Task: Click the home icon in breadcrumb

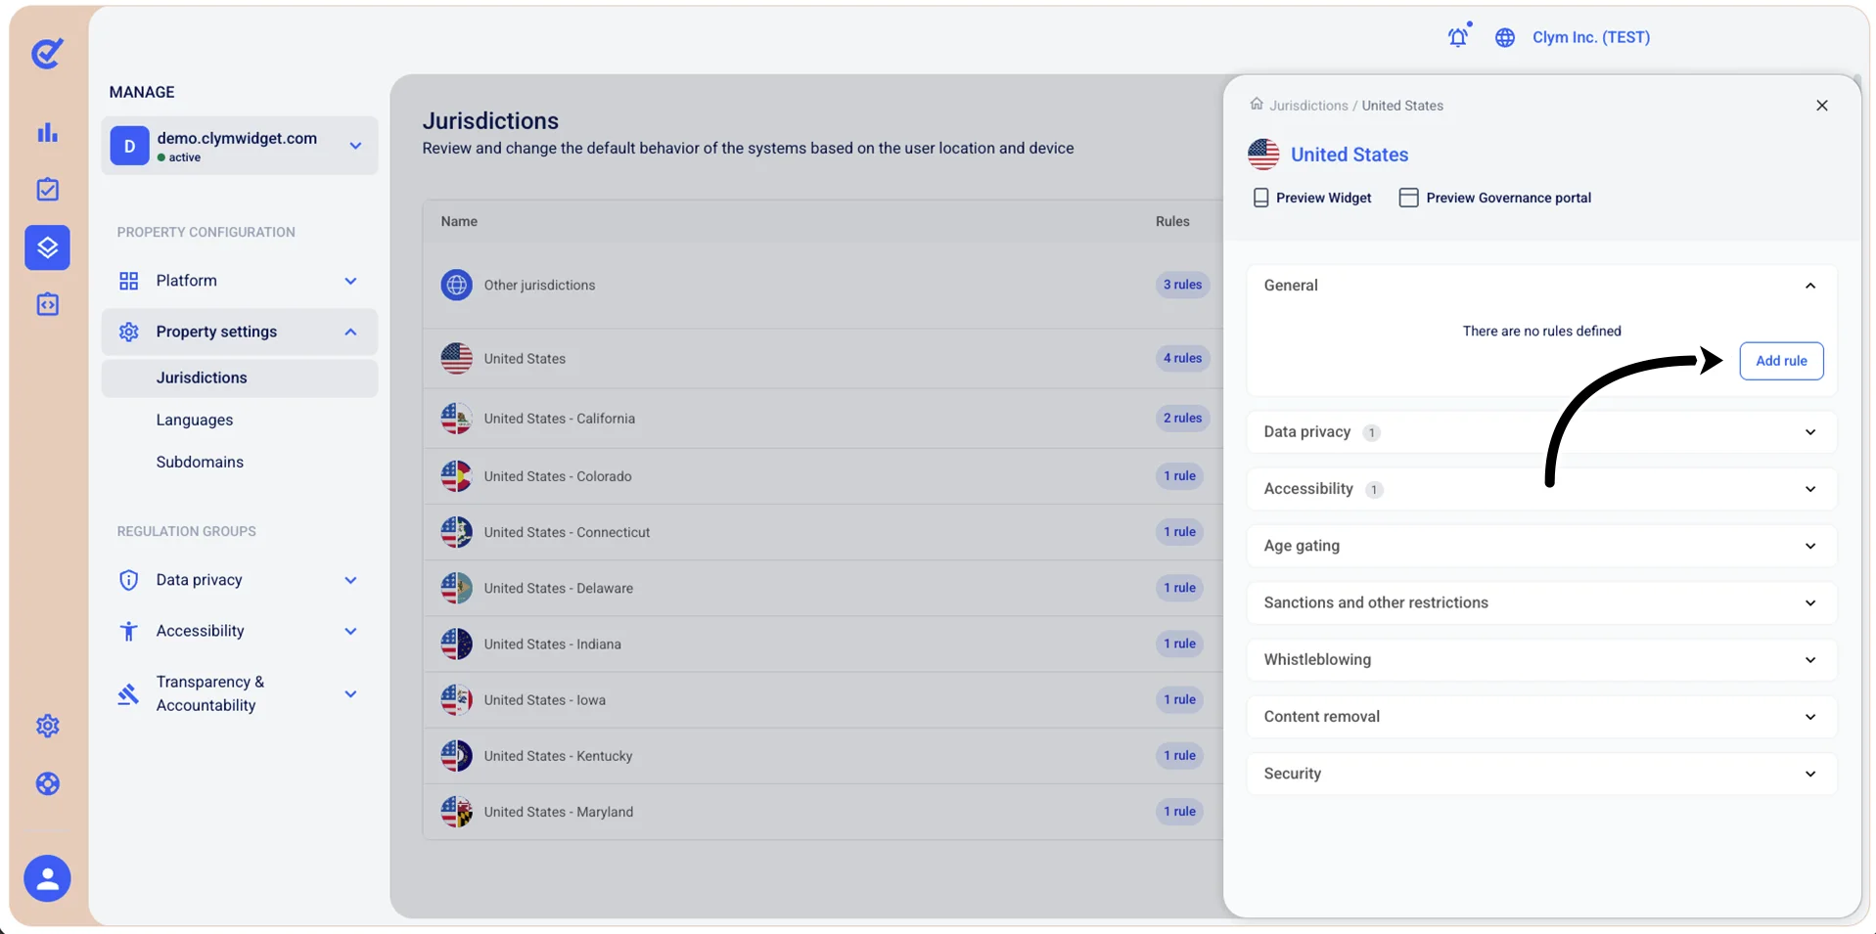Action: 1257,104
